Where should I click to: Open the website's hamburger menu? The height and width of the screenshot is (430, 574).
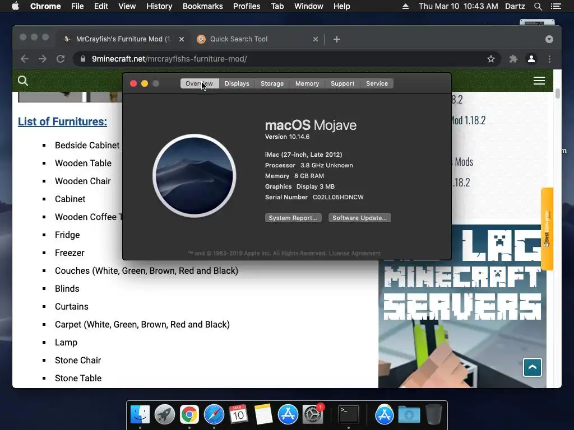click(x=539, y=81)
